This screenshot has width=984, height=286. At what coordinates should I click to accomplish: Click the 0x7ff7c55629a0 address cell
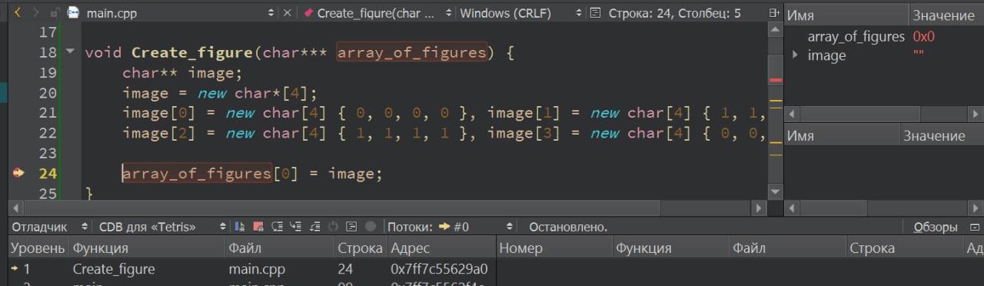coord(439,269)
